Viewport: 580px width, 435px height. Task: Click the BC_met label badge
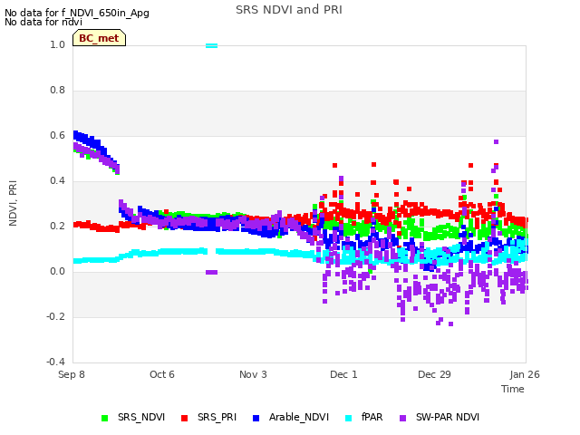pyautogui.click(x=99, y=38)
